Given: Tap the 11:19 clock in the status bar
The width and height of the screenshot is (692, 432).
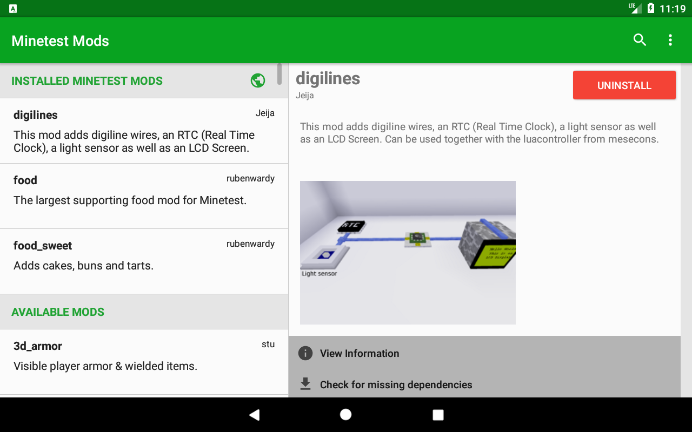Looking at the screenshot, I should [x=673, y=9].
